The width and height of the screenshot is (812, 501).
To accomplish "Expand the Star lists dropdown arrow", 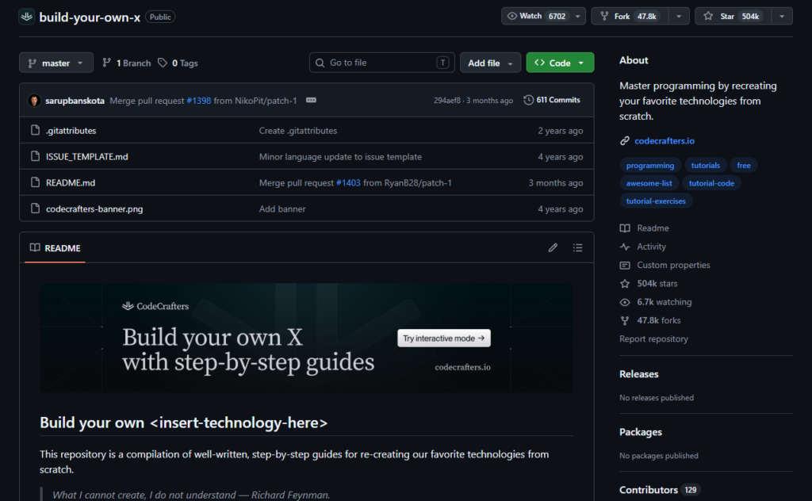I will [x=782, y=16].
